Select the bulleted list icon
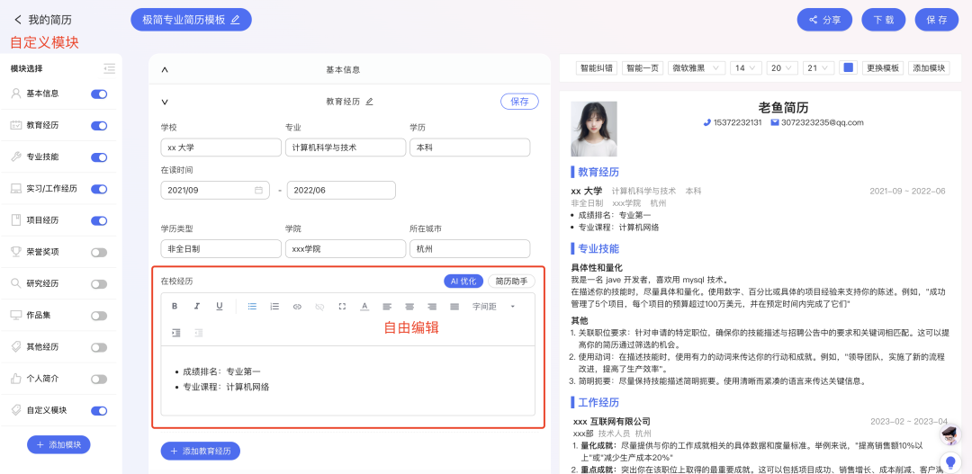This screenshot has height=474, width=972. pos(252,306)
